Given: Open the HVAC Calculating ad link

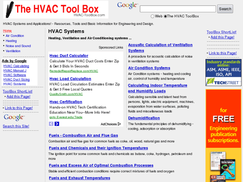Looking at the screenshot, I should pyautogui.click(x=16, y=66).
